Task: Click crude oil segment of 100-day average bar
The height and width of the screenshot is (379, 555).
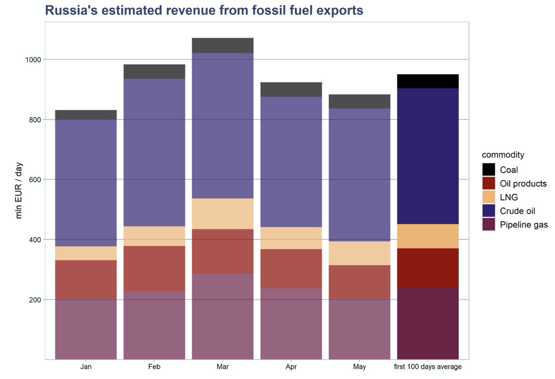Action: (x=428, y=156)
